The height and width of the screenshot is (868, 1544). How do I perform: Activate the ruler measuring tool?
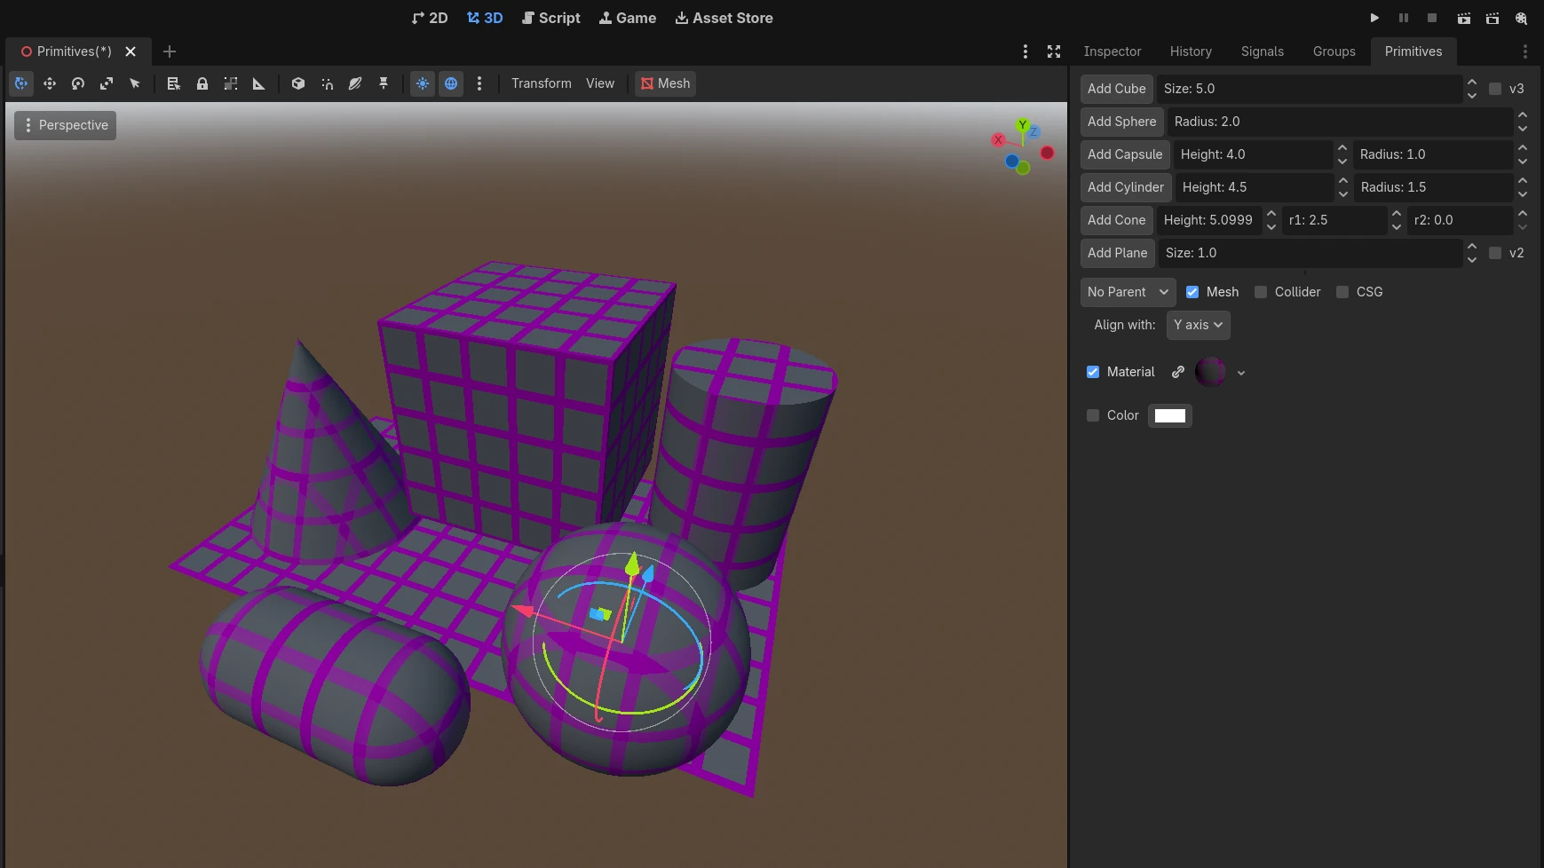pos(259,83)
